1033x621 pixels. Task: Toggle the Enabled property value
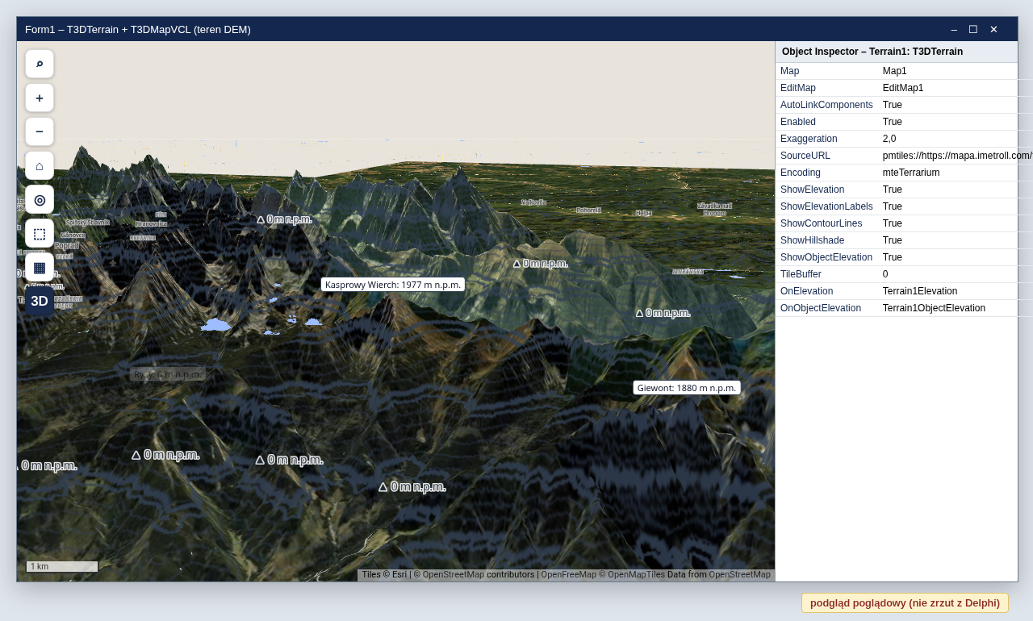(893, 122)
